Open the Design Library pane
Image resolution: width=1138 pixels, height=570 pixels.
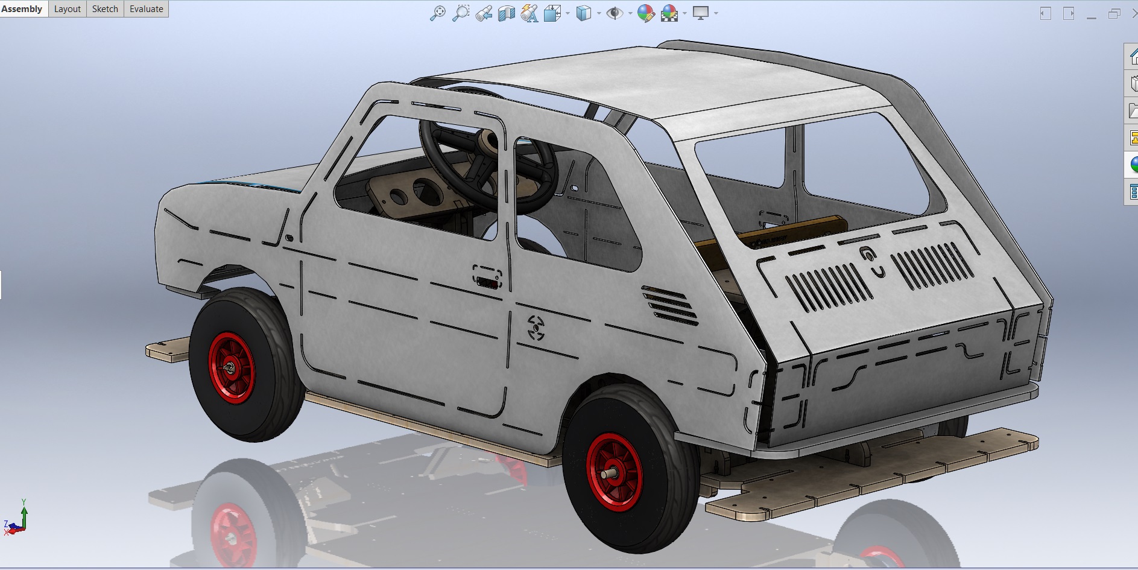click(x=1132, y=84)
